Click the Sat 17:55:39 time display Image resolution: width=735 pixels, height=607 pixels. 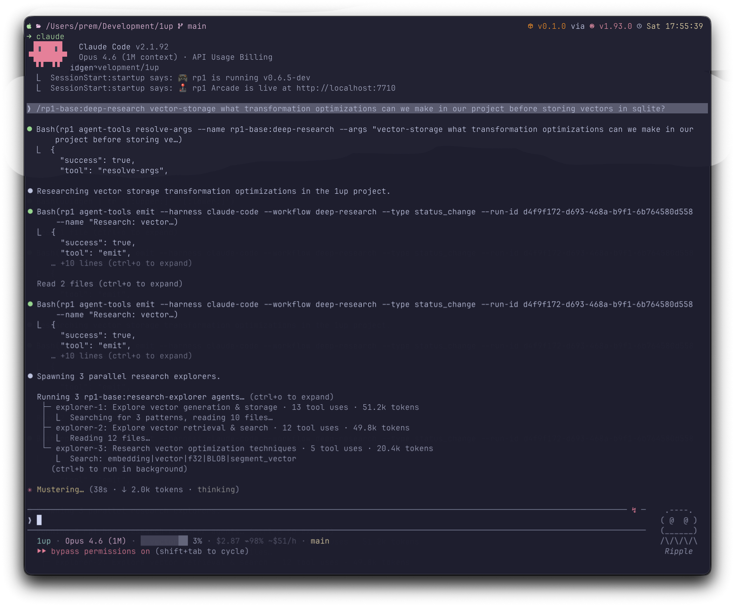tap(675, 26)
